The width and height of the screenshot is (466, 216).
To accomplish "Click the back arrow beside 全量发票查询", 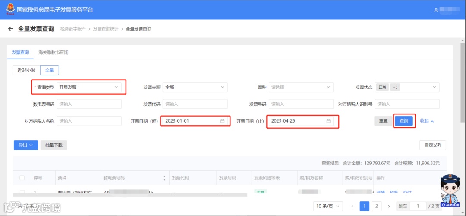I will [11, 29].
